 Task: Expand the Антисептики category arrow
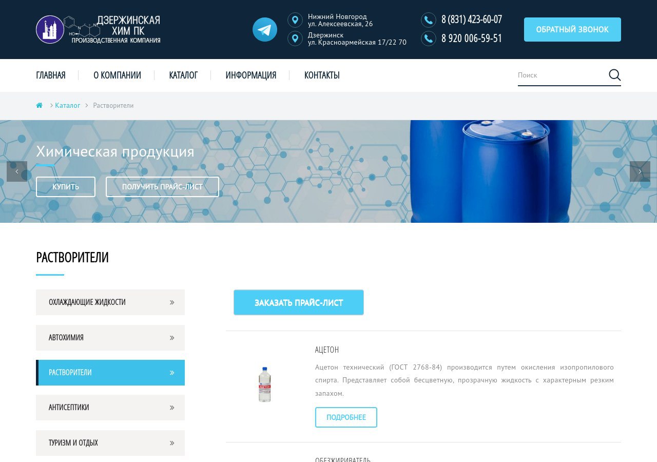click(172, 408)
